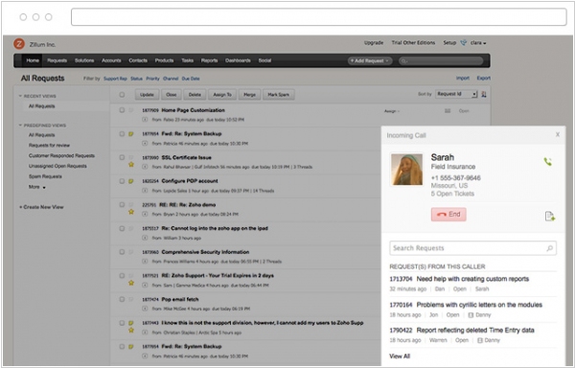Check the SSL Certificate Issue request
575x368 pixels.
coord(122,157)
